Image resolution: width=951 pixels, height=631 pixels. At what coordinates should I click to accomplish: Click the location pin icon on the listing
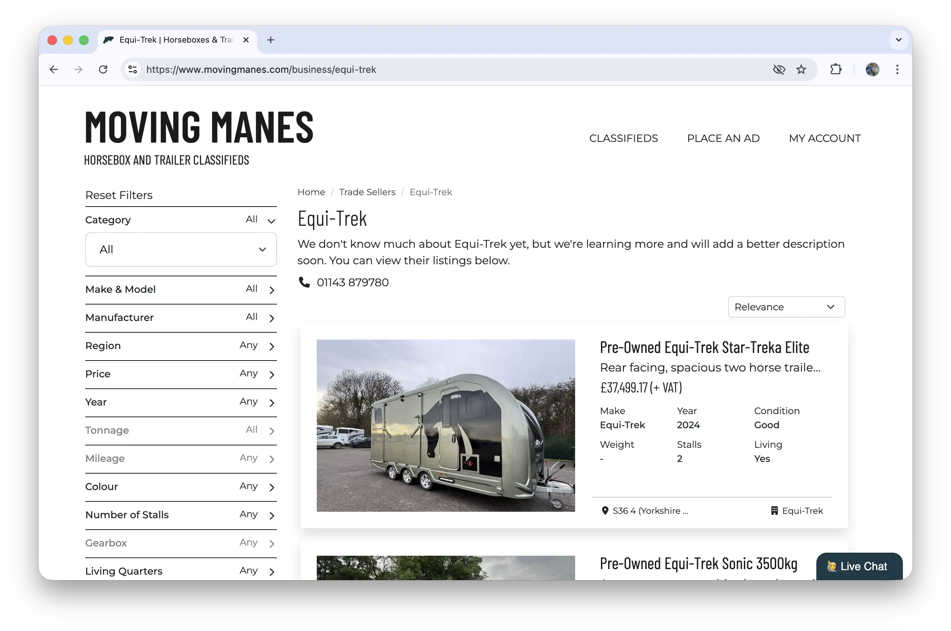605,510
